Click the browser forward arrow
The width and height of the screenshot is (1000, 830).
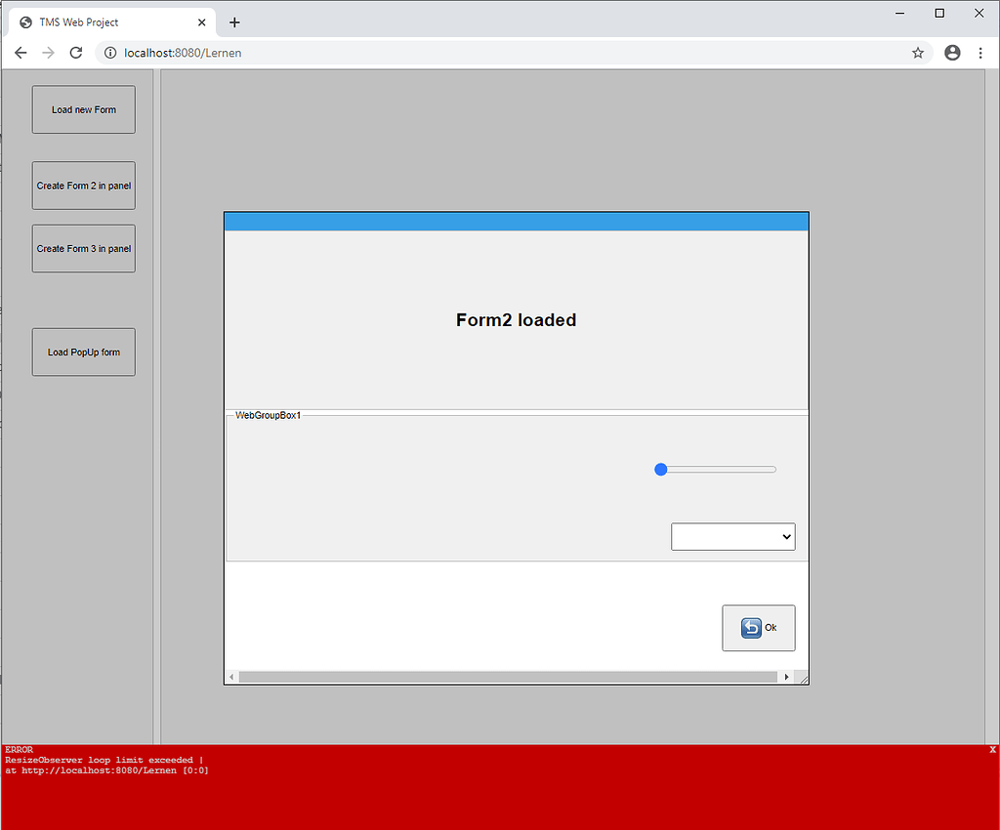[x=48, y=53]
